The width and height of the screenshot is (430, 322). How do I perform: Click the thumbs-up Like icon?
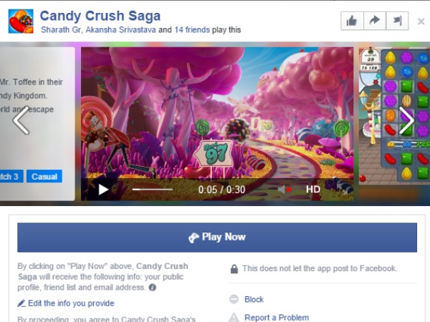coord(352,21)
